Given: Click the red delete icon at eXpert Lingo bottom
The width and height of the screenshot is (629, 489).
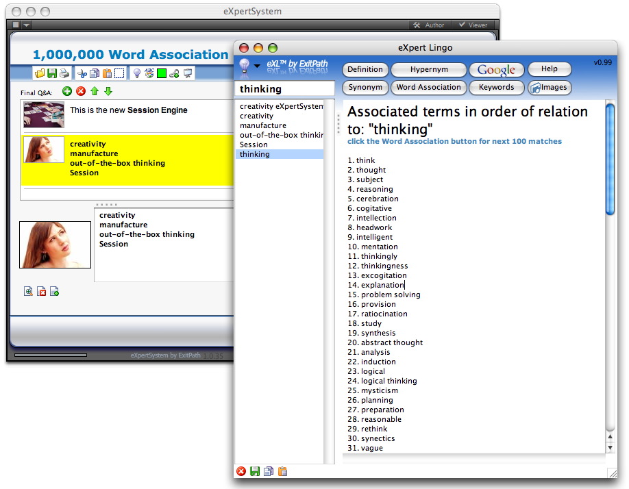Looking at the screenshot, I should point(241,471).
